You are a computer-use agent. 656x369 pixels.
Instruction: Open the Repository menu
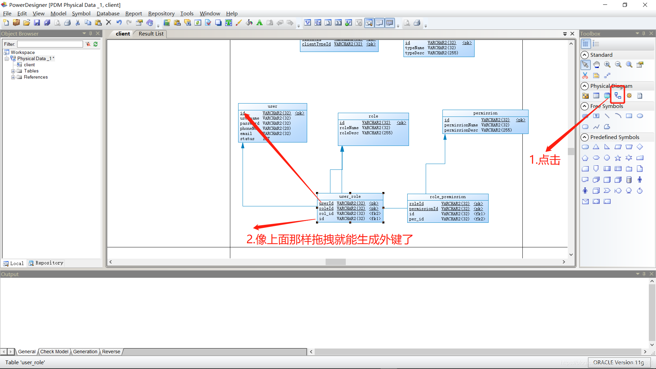coord(161,14)
